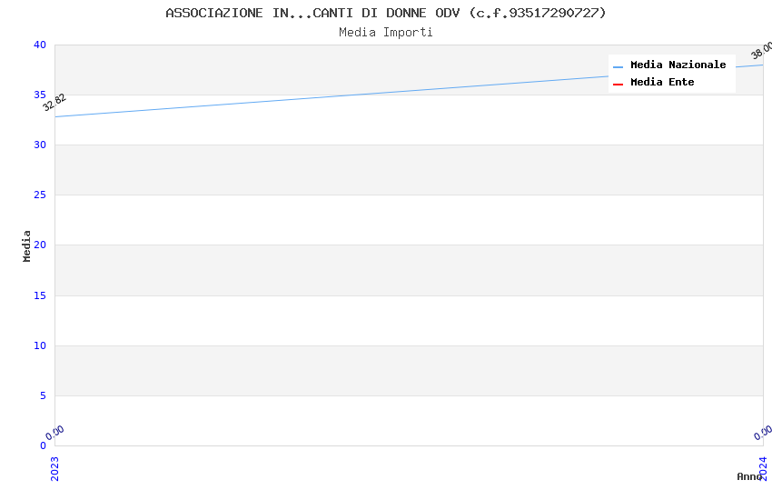Click the 2024 x-axis label
The width and height of the screenshot is (772, 500).
pos(763,468)
